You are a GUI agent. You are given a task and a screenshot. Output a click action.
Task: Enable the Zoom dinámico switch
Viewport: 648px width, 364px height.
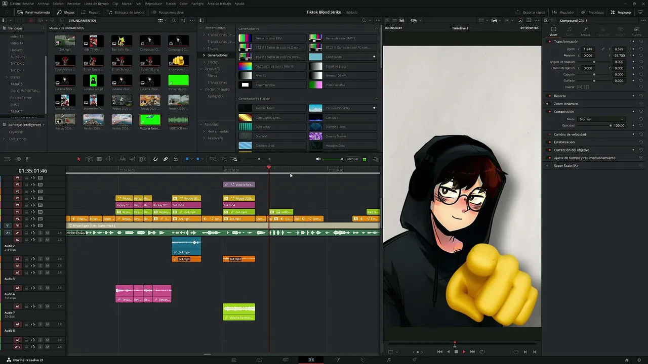tap(549, 104)
